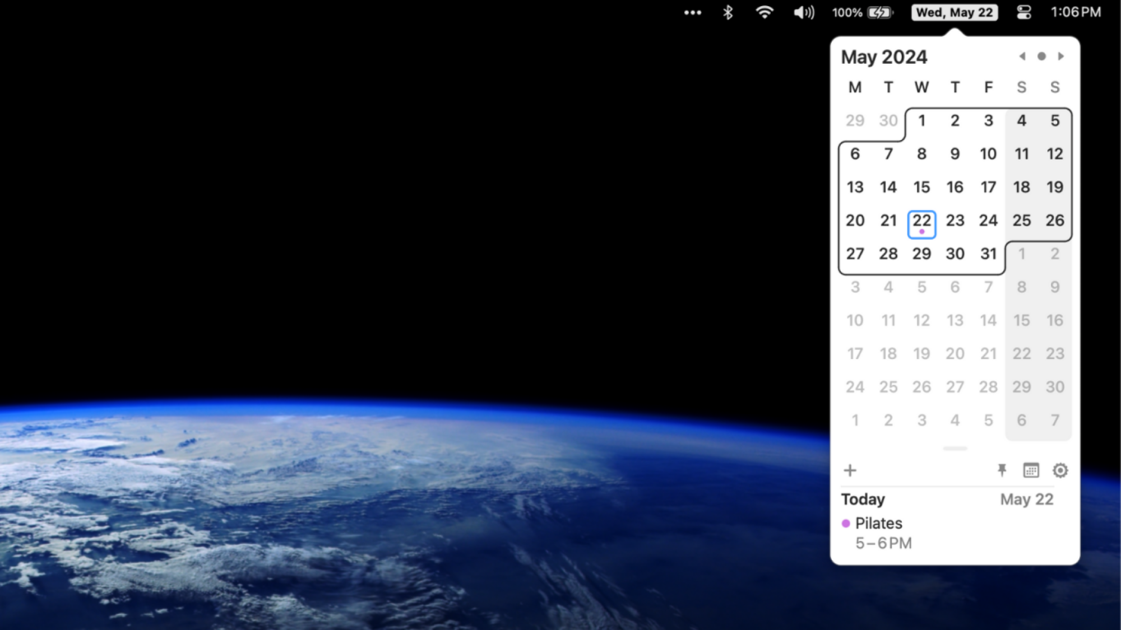This screenshot has width=1121, height=630.
Task: Select May 6 in the calendar
Action: click(x=855, y=154)
